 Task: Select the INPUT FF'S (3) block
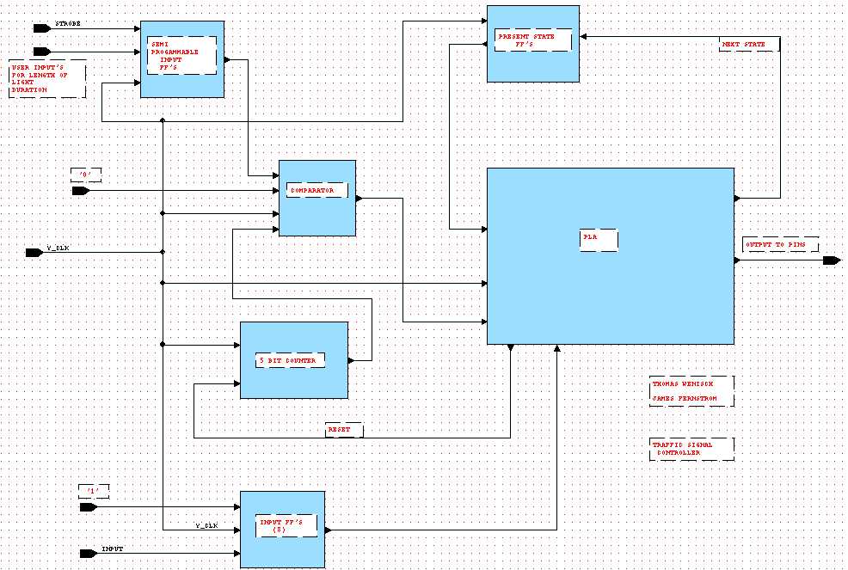tap(283, 530)
